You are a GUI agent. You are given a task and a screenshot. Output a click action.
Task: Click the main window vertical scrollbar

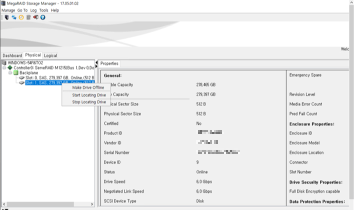coord(351,101)
